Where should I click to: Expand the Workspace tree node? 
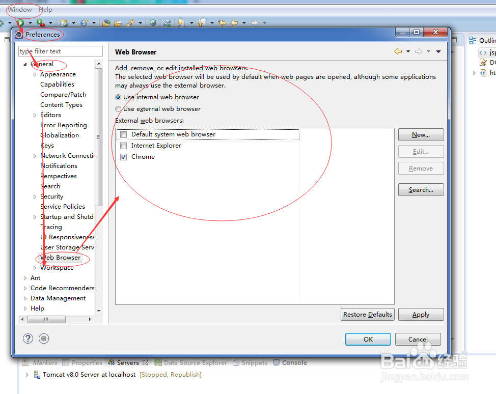pyautogui.click(x=35, y=268)
